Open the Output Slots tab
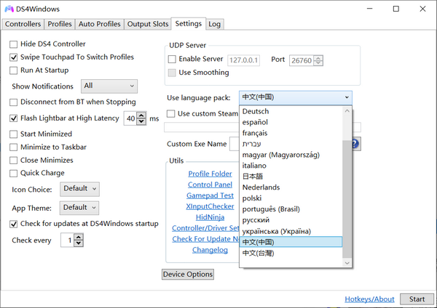Screen dimensions: 437x308 (147, 24)
